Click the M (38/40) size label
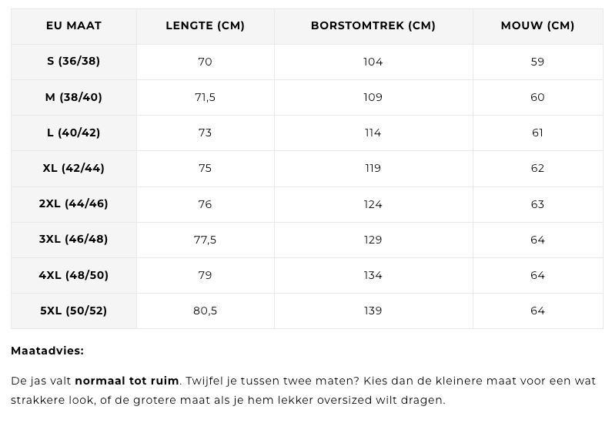This screenshot has height=430, width=612. (74, 97)
